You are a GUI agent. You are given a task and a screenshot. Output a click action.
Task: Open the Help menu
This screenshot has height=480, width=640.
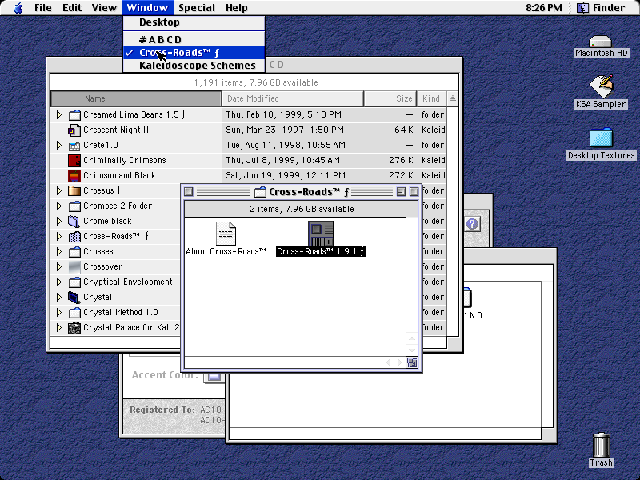[236, 8]
